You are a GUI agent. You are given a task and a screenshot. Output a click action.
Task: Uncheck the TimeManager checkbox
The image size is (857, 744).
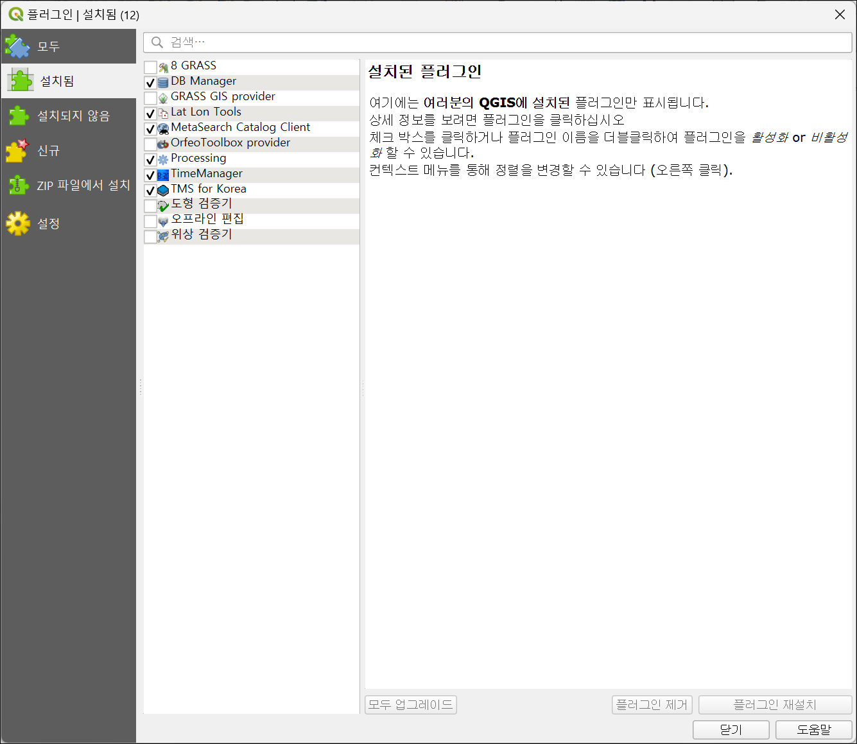click(151, 175)
